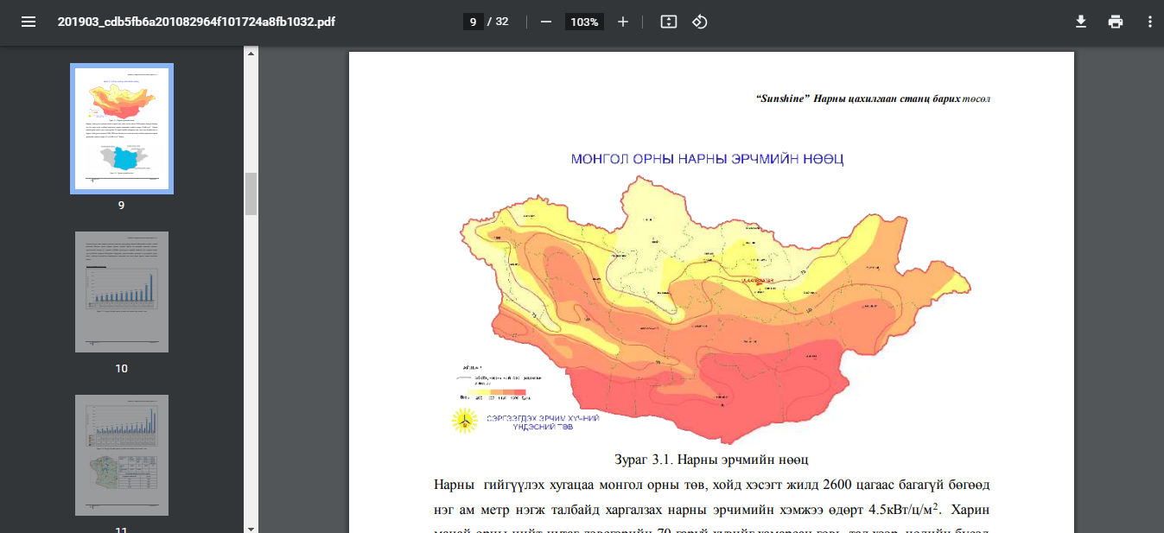Download the PDF file
Image resolution: width=1164 pixels, height=533 pixels.
(1080, 22)
